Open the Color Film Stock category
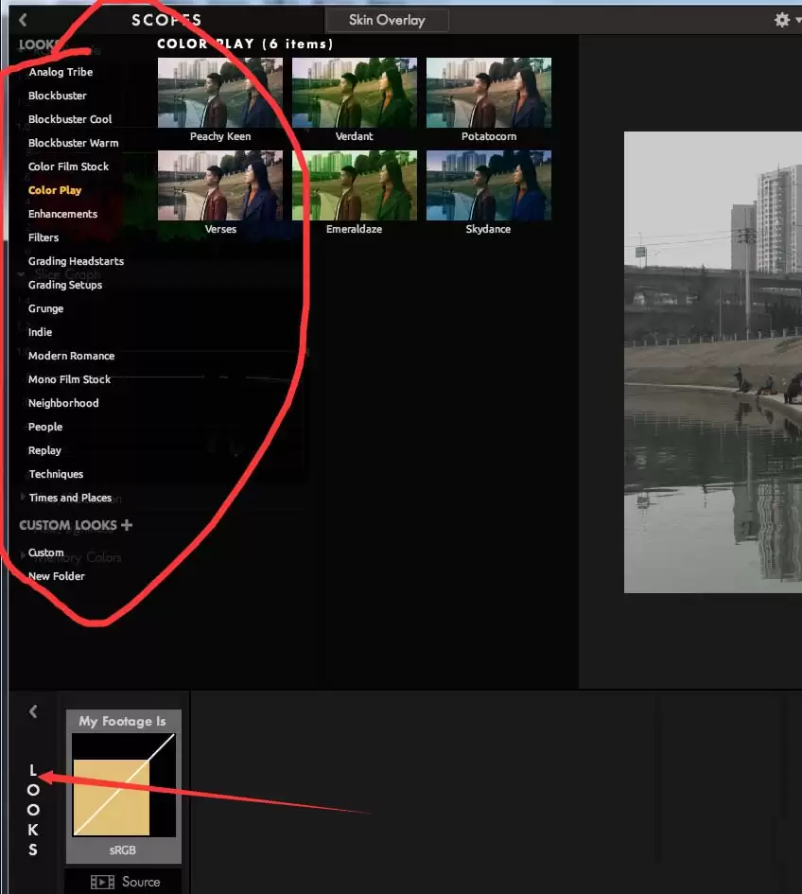Image resolution: width=802 pixels, height=894 pixels. 68,167
